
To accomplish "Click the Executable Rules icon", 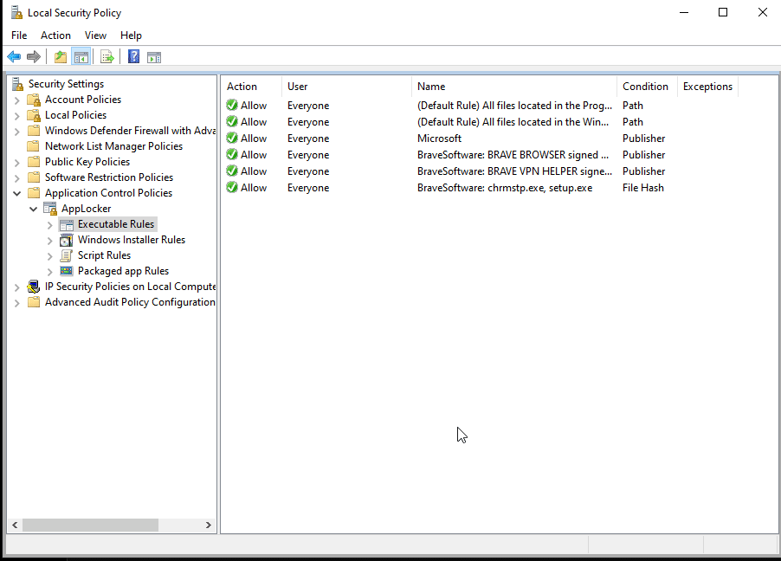I will point(67,225).
